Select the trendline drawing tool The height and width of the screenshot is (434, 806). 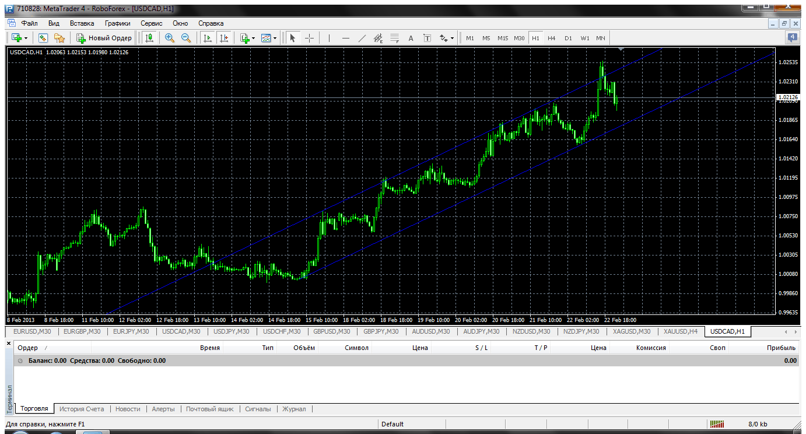(362, 38)
